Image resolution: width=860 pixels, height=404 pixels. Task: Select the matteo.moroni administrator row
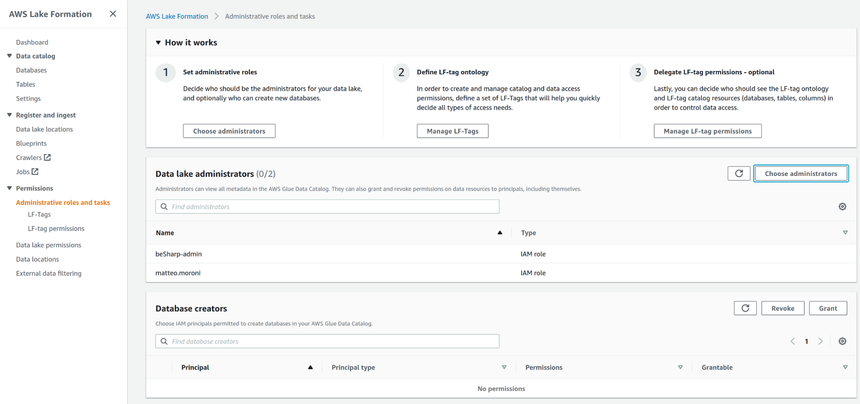[501, 273]
